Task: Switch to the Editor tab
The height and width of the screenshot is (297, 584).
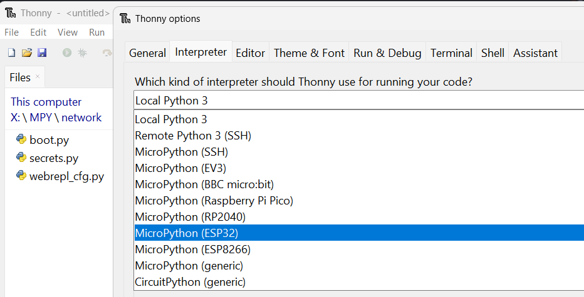Action: [x=250, y=53]
